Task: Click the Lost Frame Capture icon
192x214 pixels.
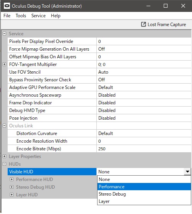Action: pos(143,24)
